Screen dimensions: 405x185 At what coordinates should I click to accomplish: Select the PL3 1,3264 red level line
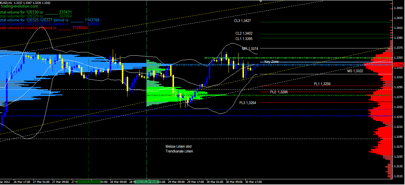click(247, 103)
